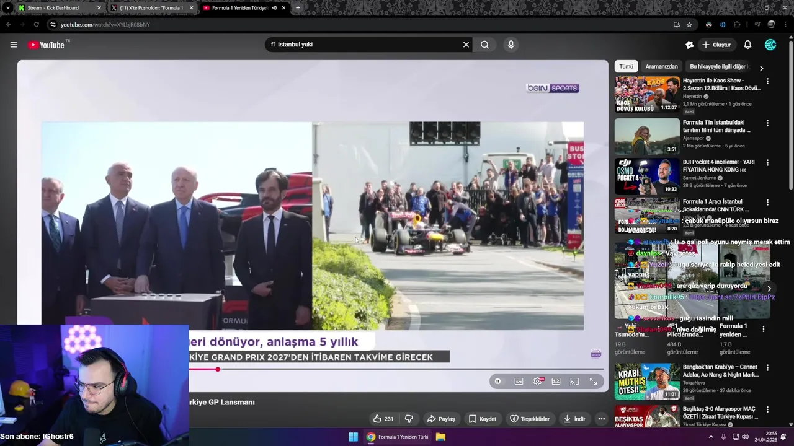
Task: Switch to X'te Pusholder tab
Action: [x=152, y=8]
